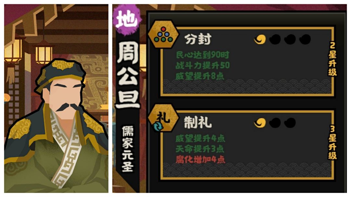Viewport: 351px width, 197px height.
Task: Click the last black star in 分封 row
Action: (x=305, y=40)
